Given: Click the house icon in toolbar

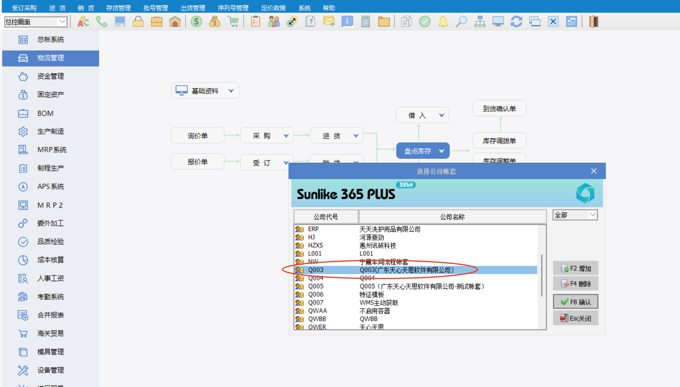Looking at the screenshot, I should click(x=175, y=22).
